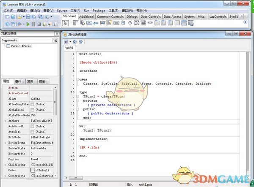Click the jump back arrow in source editor
Viewport: 254px width, 187px height.
click(75, 41)
